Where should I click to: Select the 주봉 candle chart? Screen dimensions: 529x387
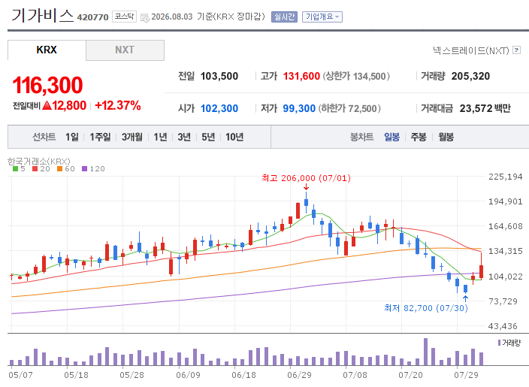click(x=419, y=137)
